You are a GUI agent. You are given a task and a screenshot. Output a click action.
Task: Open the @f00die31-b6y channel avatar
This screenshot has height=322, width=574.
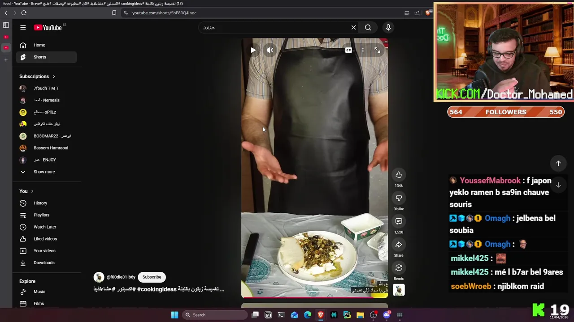99,277
